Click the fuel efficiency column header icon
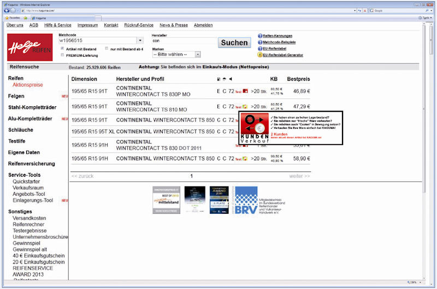The height and width of the screenshot is (289, 437). click(x=218, y=79)
